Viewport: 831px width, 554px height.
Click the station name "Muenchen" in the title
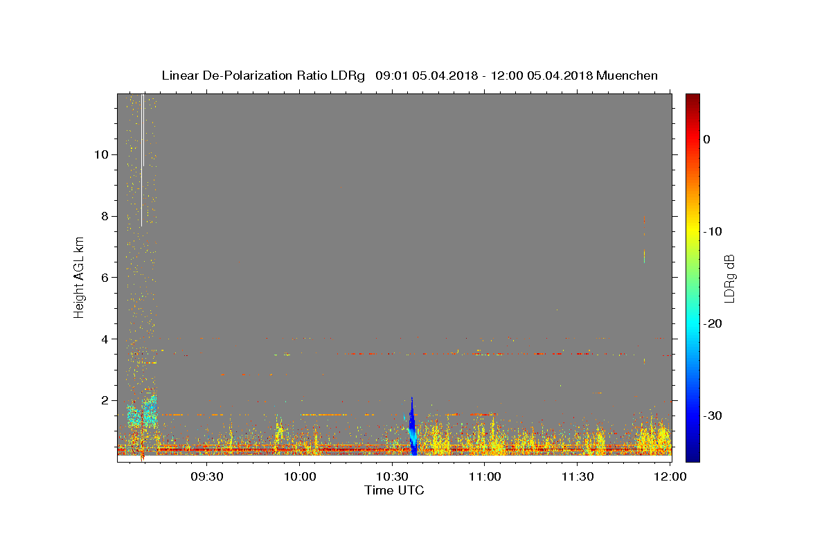point(627,75)
